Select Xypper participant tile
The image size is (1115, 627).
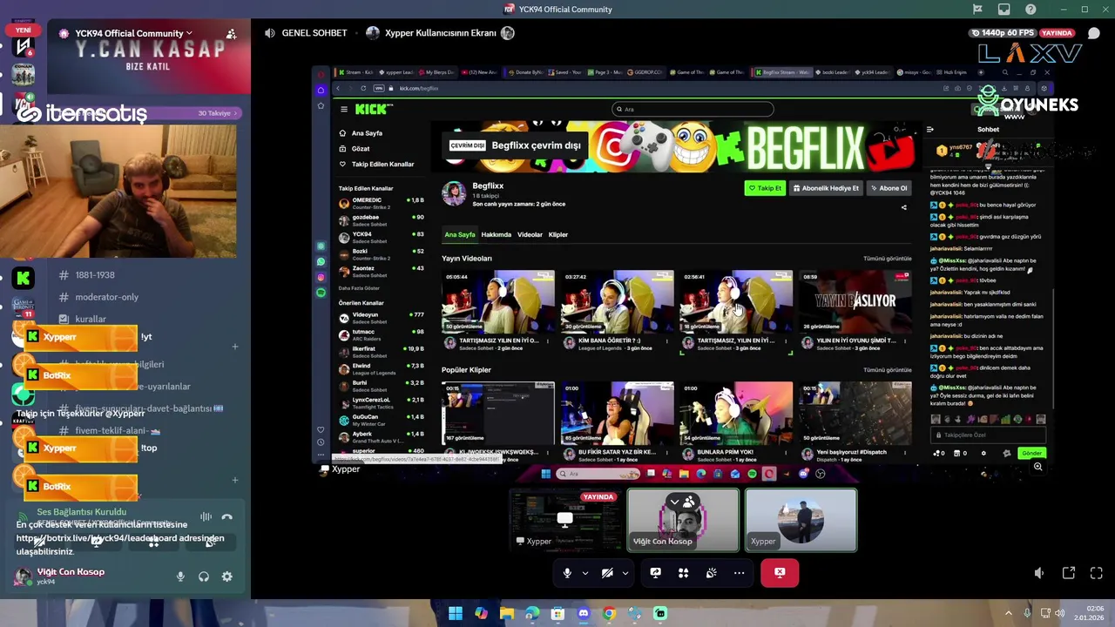(x=801, y=520)
